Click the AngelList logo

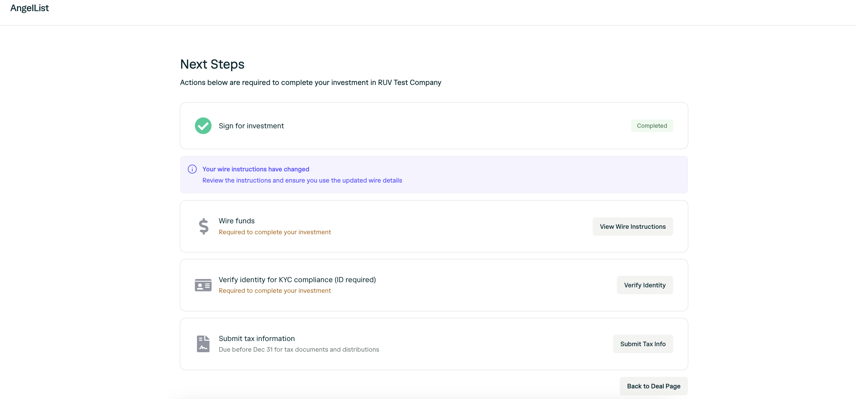click(x=29, y=8)
